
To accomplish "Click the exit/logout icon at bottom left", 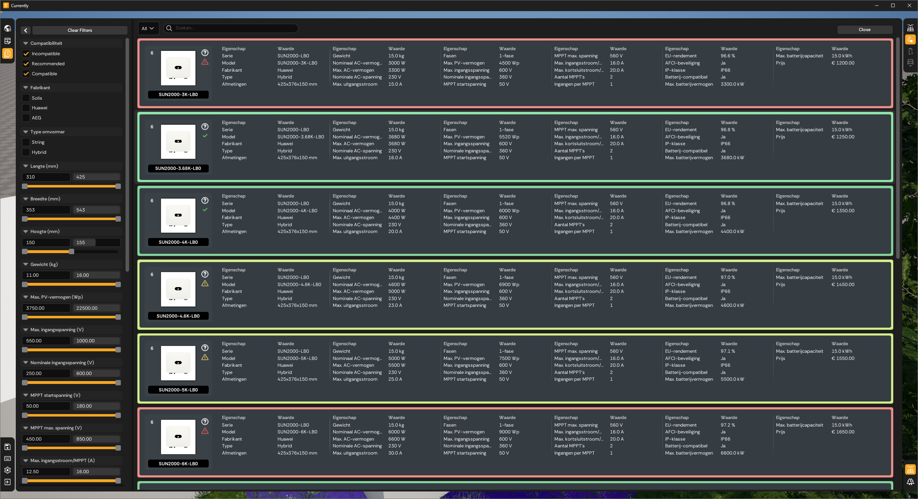I will click(x=8, y=482).
